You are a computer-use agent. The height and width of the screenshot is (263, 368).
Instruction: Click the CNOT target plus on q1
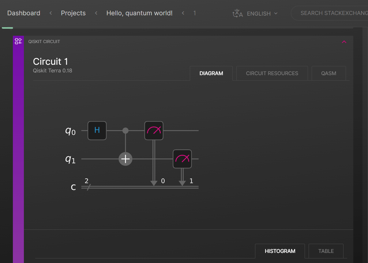[125, 159]
